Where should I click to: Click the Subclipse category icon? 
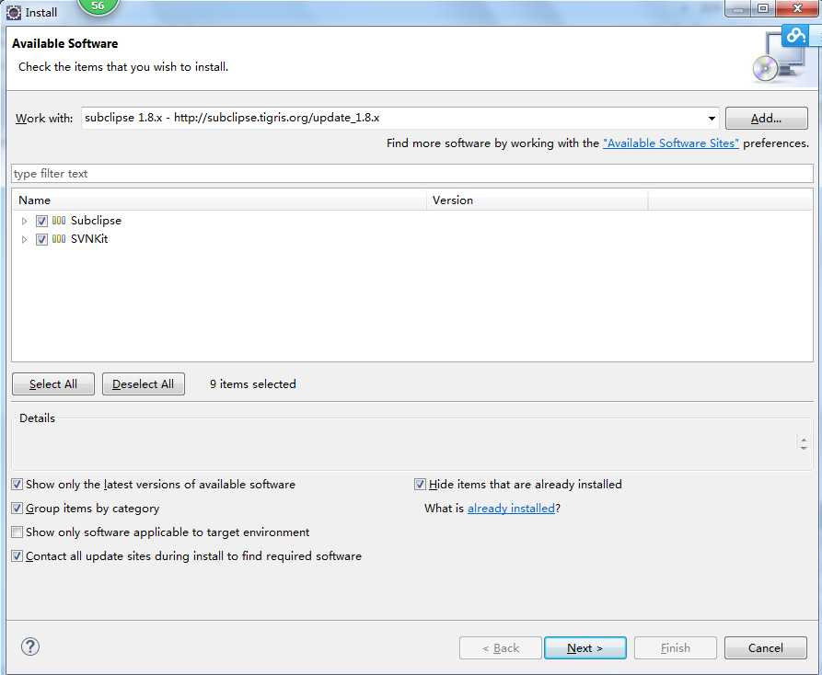click(x=59, y=221)
